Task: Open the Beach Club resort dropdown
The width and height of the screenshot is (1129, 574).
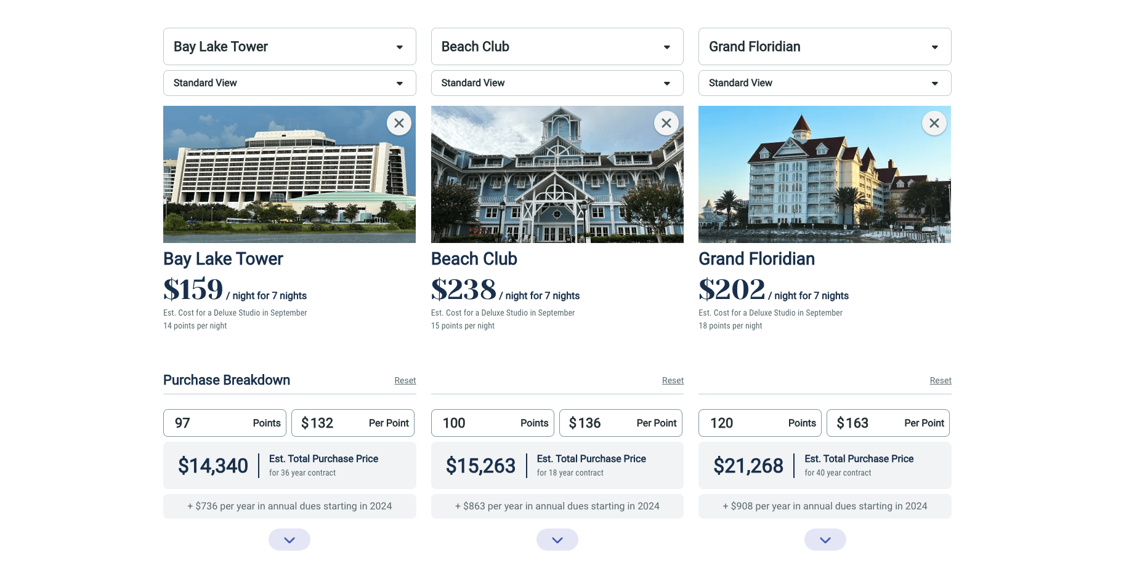Action: [557, 46]
